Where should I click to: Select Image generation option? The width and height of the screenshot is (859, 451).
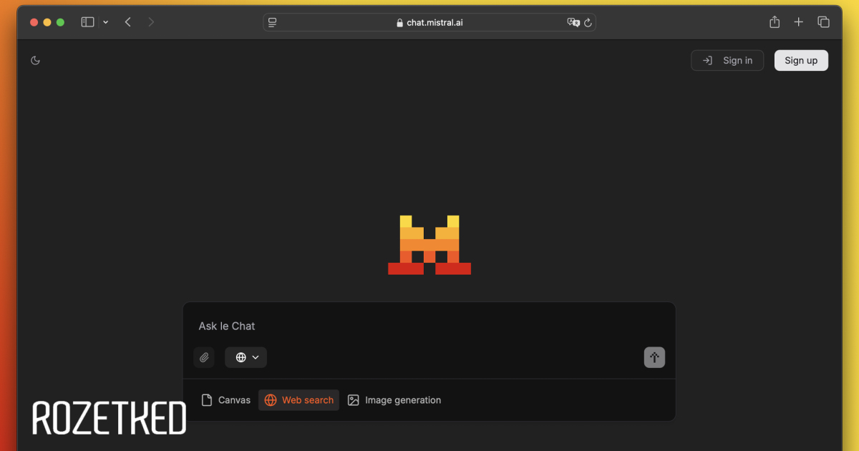(394, 400)
